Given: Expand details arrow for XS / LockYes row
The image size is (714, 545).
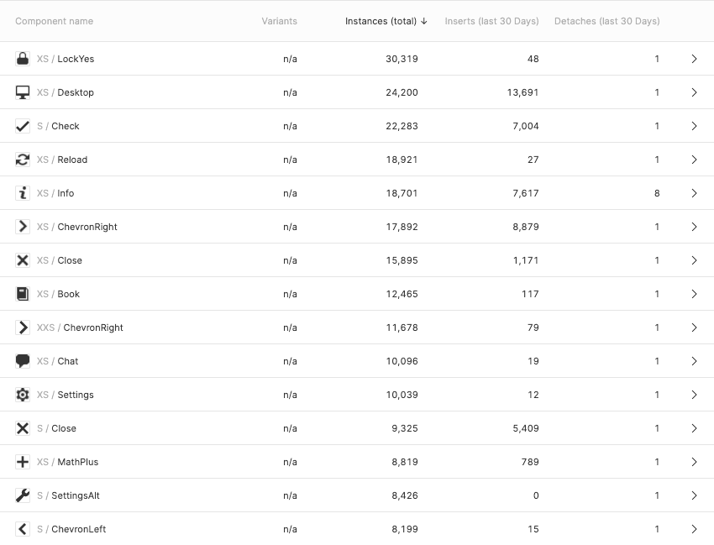Looking at the screenshot, I should point(694,59).
